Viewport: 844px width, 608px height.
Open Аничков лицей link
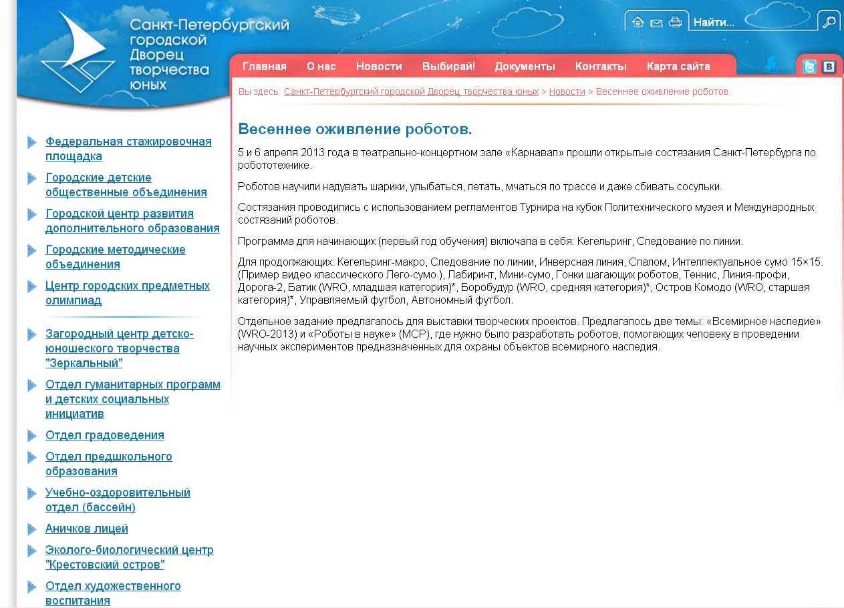coord(87,529)
